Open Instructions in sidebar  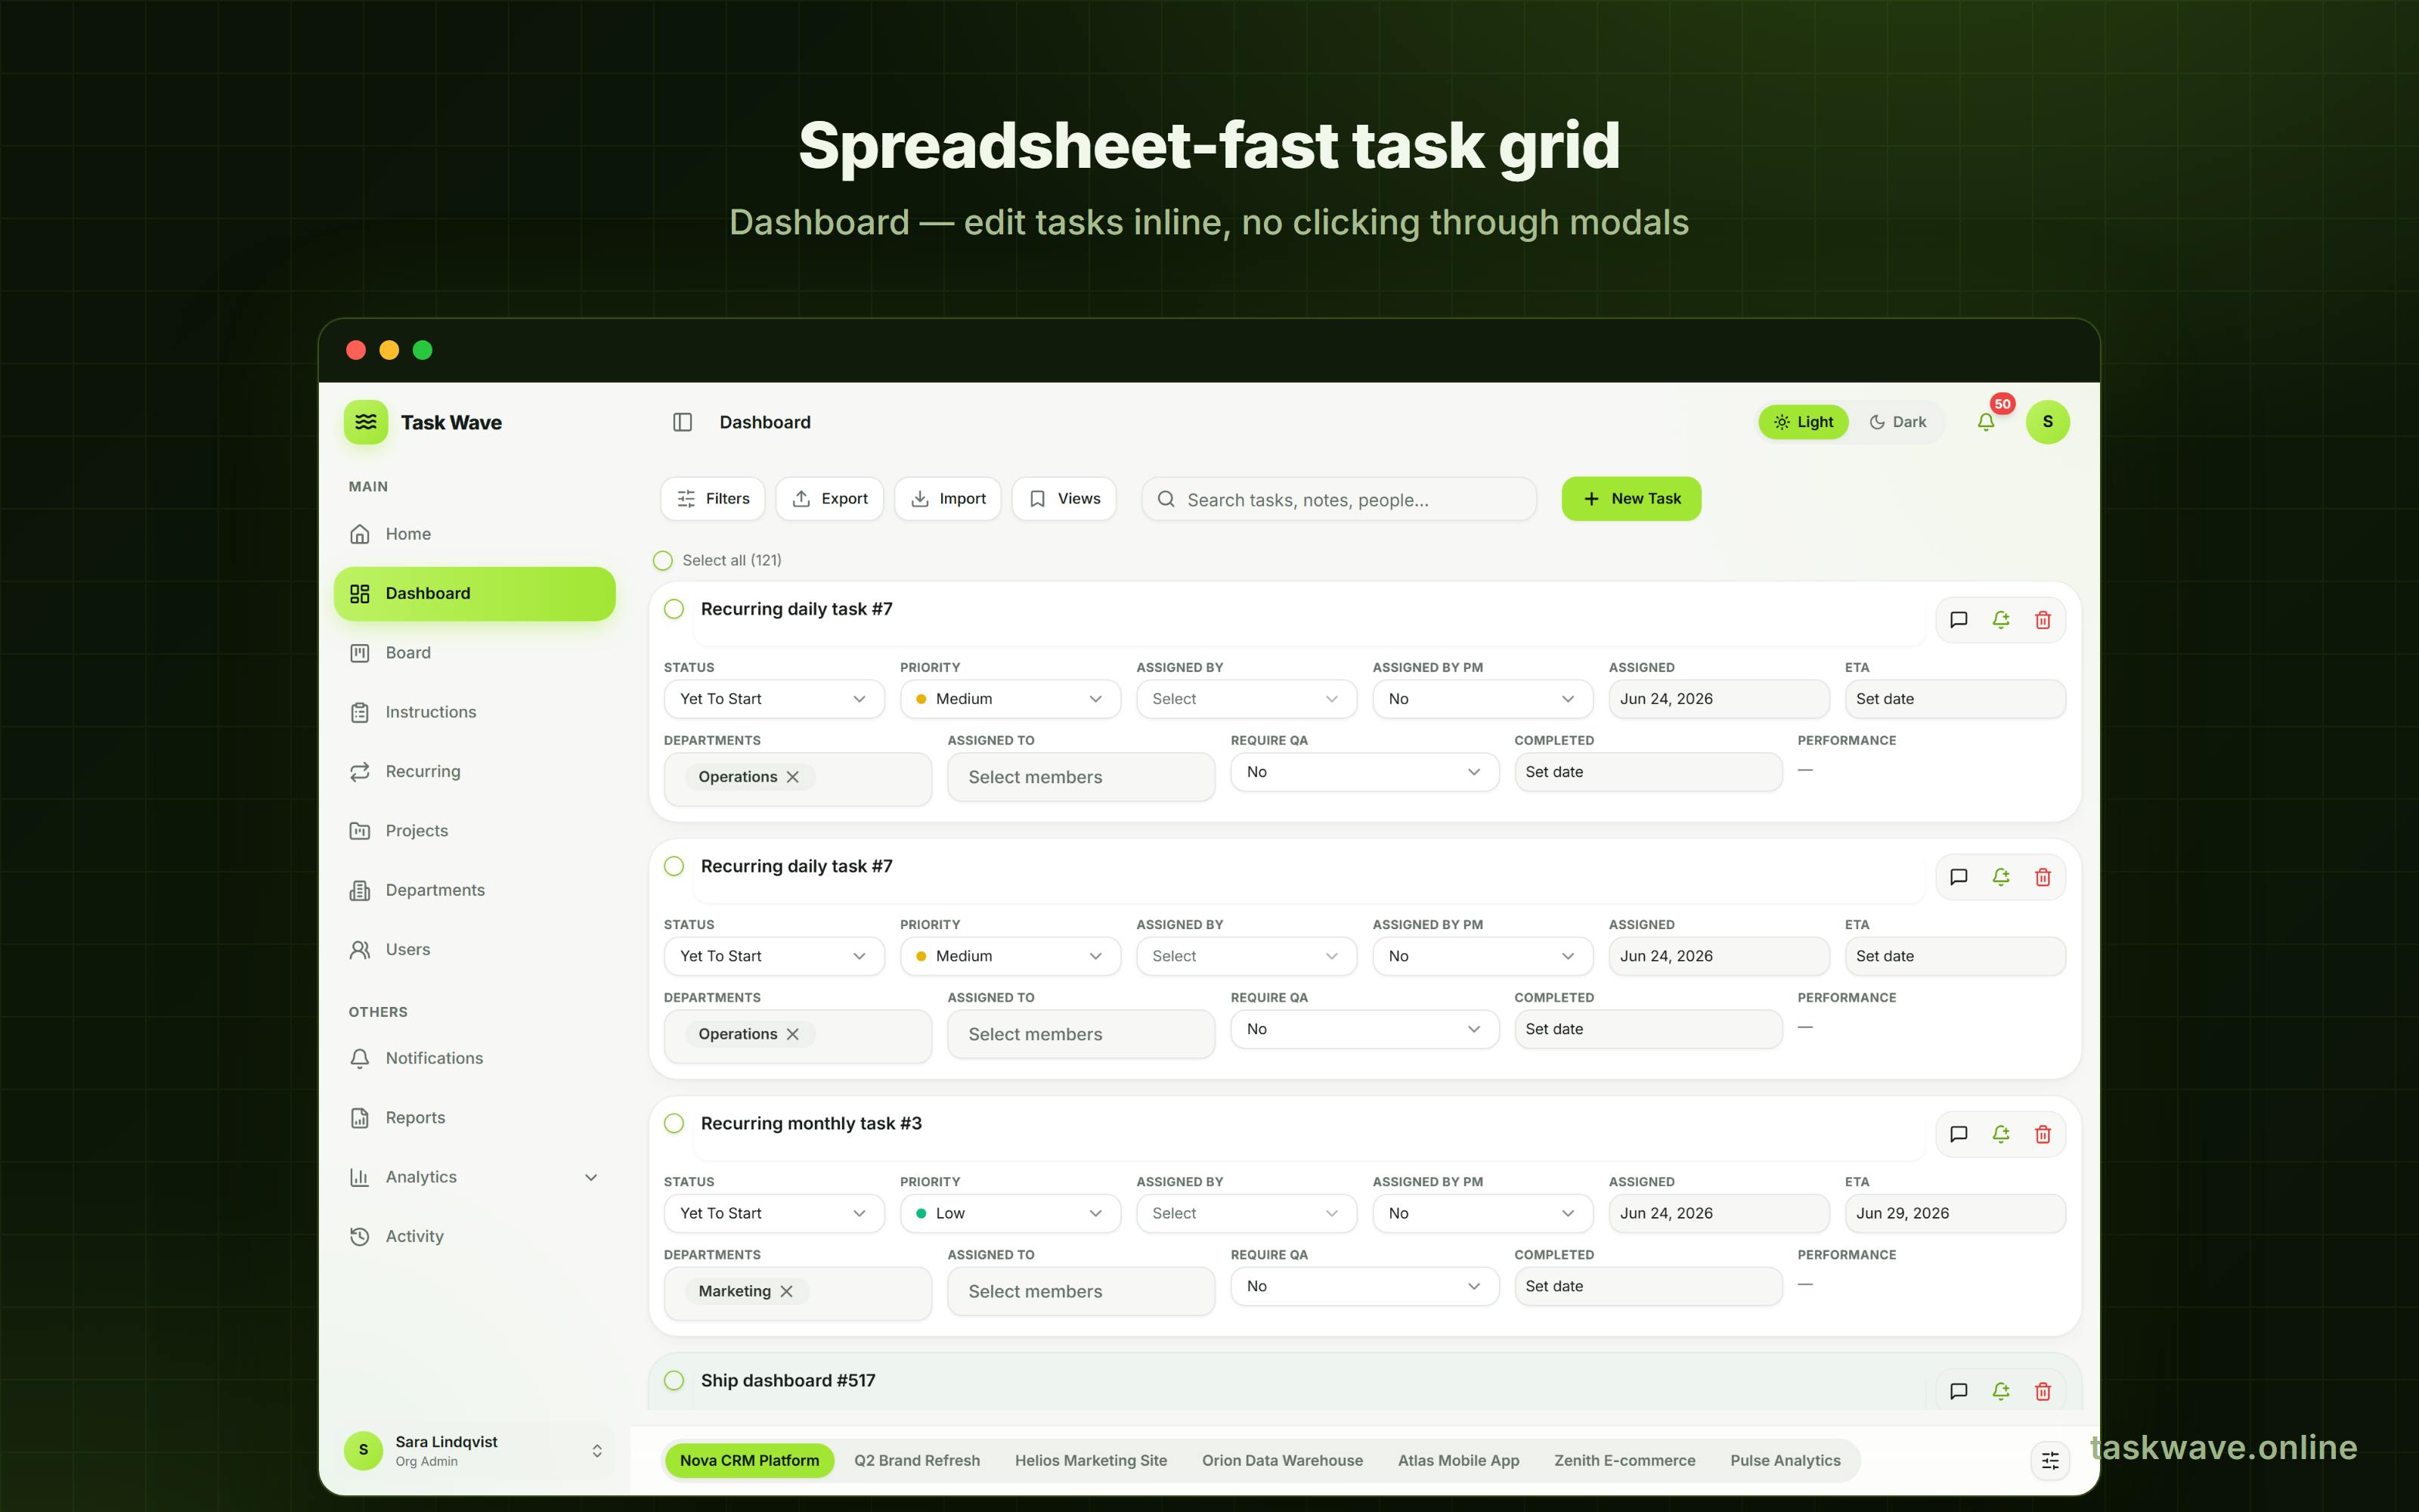[475, 712]
